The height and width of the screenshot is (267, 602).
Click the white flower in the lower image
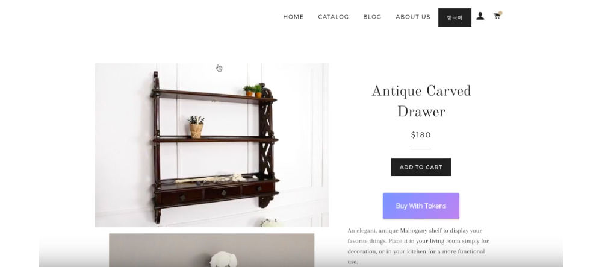point(223,259)
